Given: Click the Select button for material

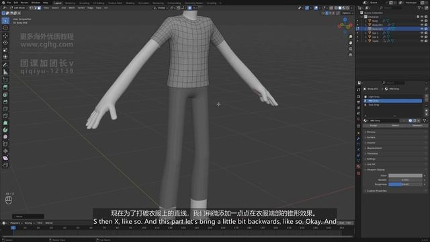Looking at the screenshot, I should click(x=395, y=126).
